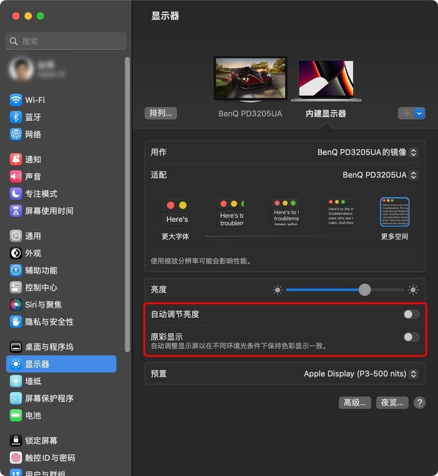Viewport: 438px width, 476px height.
Task: Enable 原彩显示
Action: 411,337
